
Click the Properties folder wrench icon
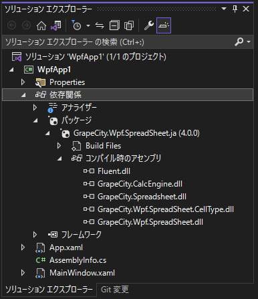click(x=40, y=82)
